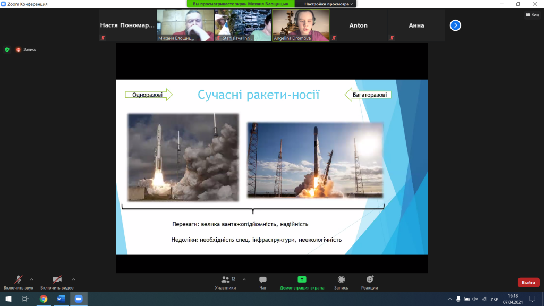Expand video options arrow beside Включить видео

[73, 279]
